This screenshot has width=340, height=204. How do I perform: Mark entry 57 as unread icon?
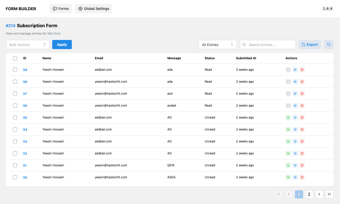288,94
